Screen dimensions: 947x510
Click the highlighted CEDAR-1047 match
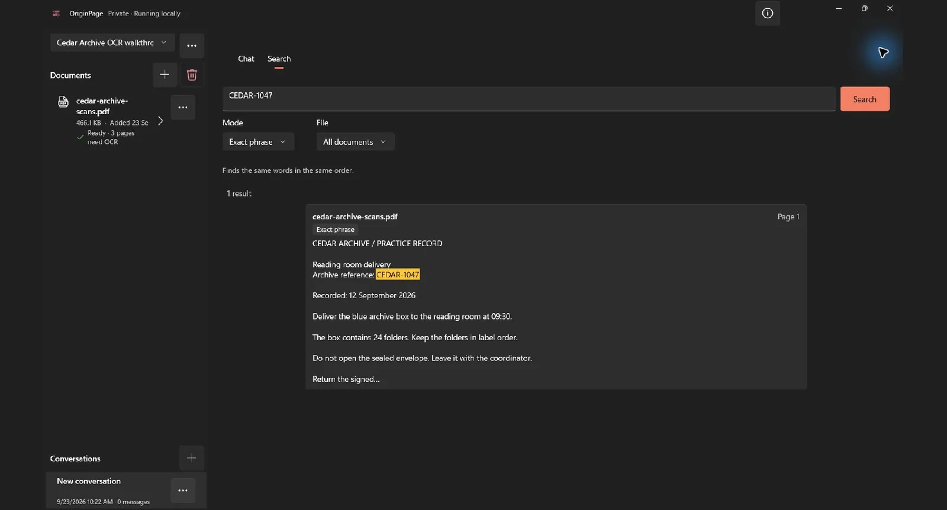click(x=398, y=275)
